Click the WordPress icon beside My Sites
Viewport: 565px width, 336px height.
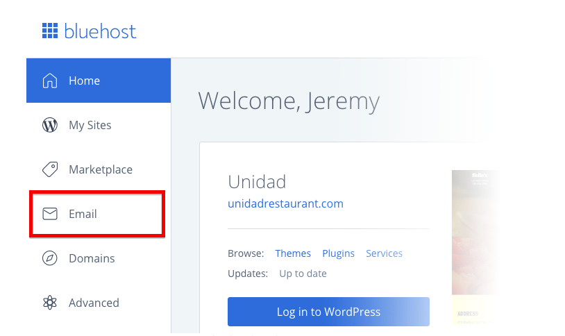click(x=49, y=125)
